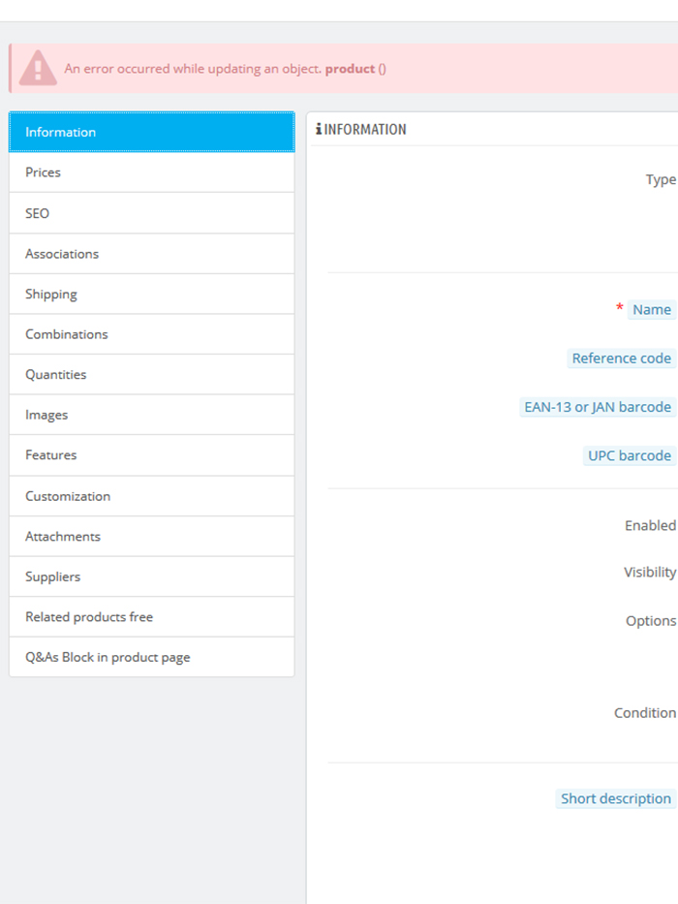
Task: Select Q&As Block in product page tab
Action: (152, 657)
